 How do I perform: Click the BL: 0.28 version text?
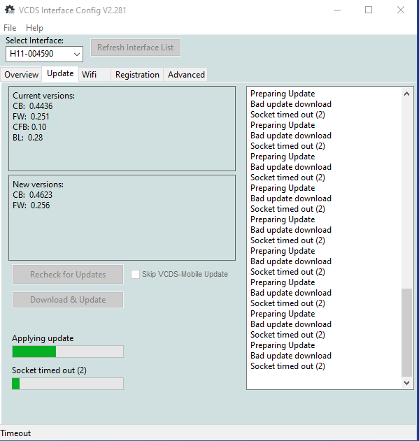coord(27,138)
